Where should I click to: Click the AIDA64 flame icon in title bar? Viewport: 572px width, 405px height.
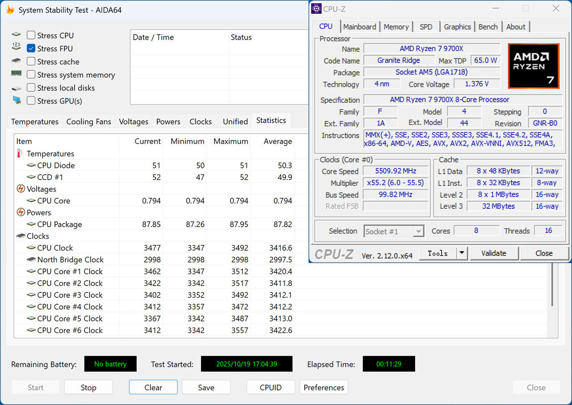[10, 10]
